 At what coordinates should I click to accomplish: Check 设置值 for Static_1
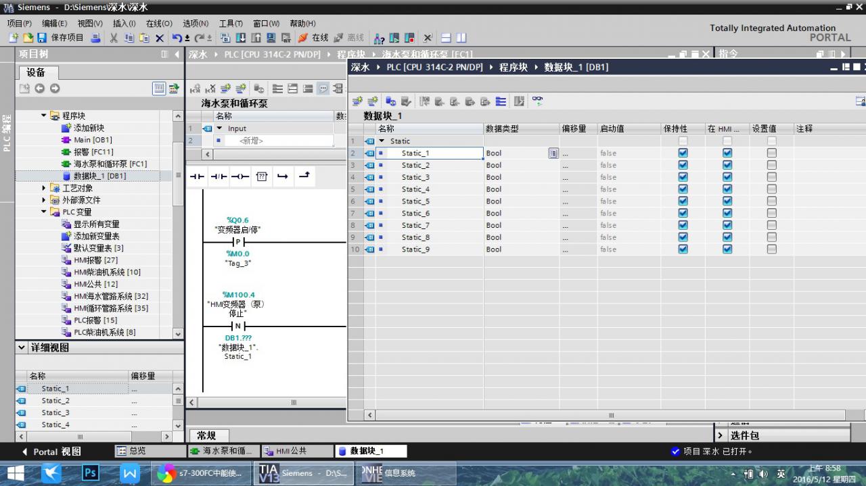pos(772,153)
